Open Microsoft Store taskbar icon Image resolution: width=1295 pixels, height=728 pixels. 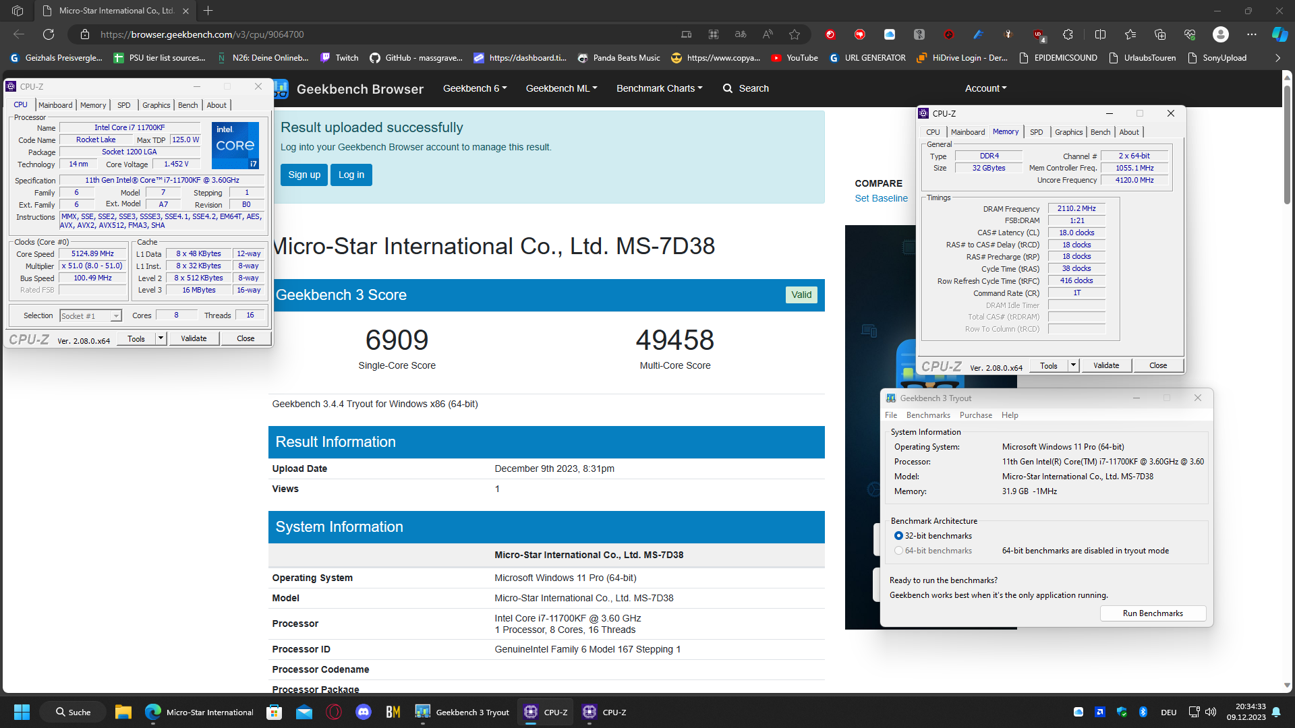[x=274, y=712]
